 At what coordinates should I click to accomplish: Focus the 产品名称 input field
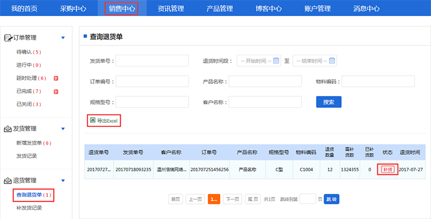(x=265, y=82)
